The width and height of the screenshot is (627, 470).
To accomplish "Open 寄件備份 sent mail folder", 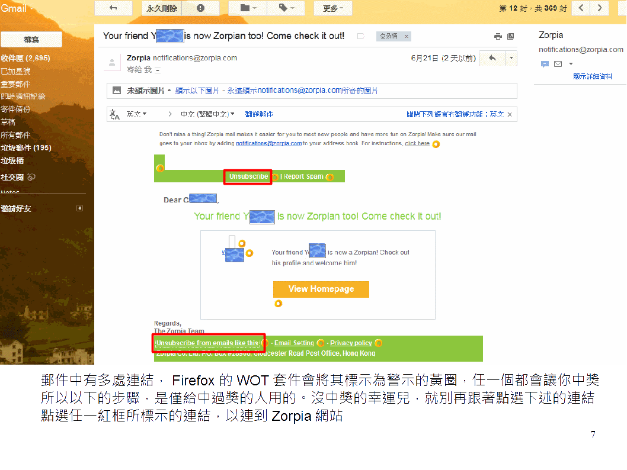I will click(x=15, y=109).
